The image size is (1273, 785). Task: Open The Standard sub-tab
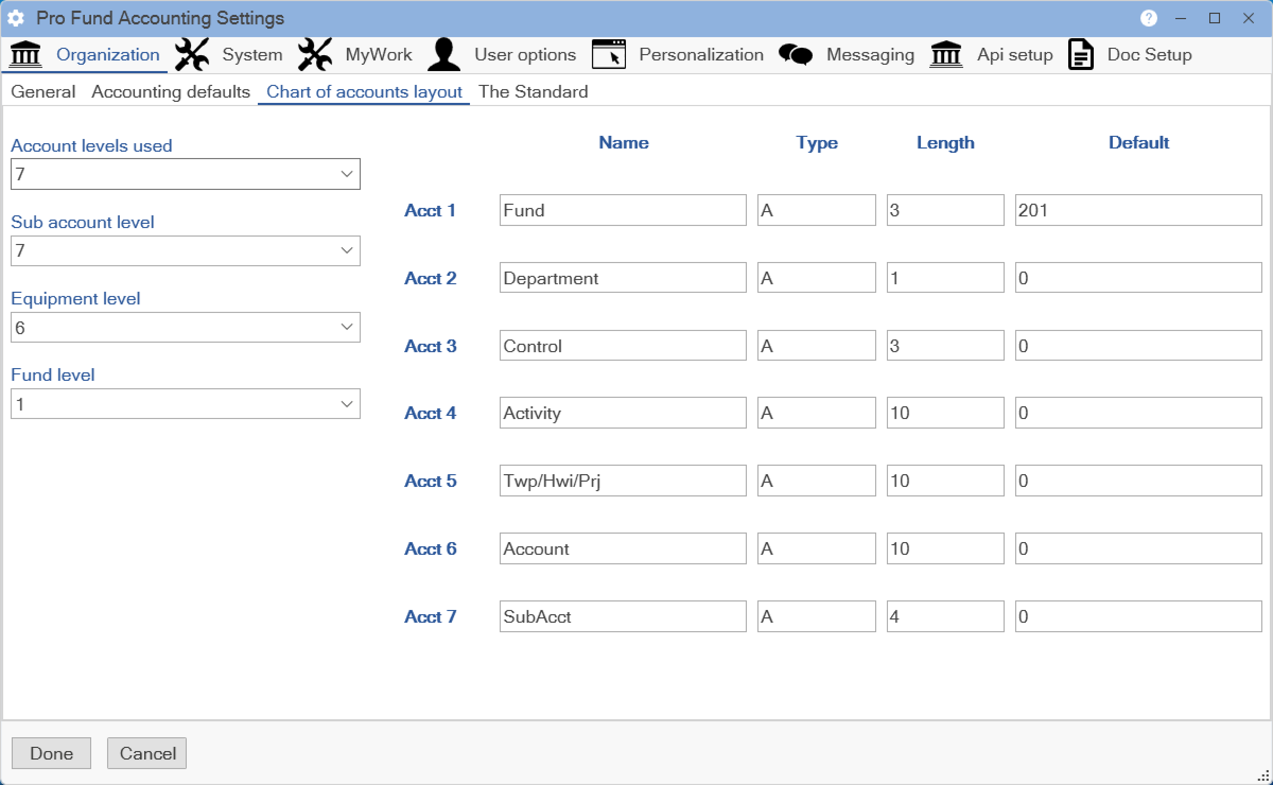(533, 92)
